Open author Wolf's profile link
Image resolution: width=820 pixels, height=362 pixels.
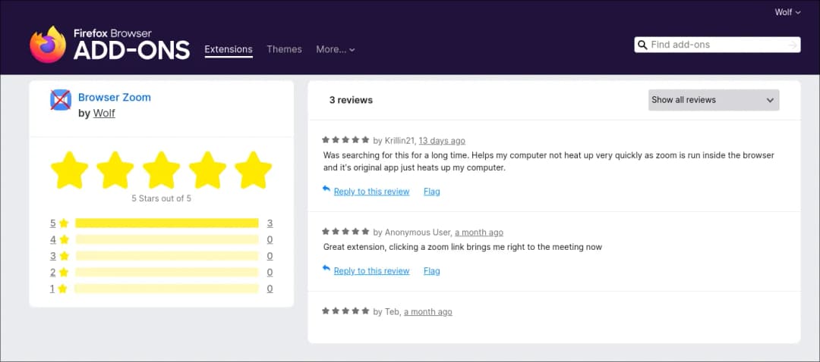coord(104,113)
